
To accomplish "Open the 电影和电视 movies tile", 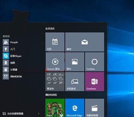I will (x=95, y=108).
